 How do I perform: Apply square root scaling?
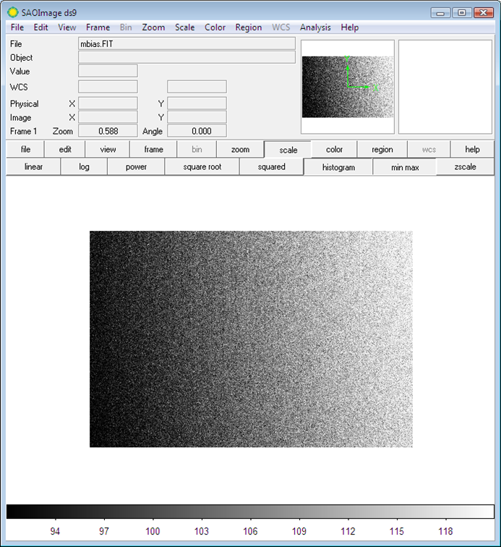[202, 167]
